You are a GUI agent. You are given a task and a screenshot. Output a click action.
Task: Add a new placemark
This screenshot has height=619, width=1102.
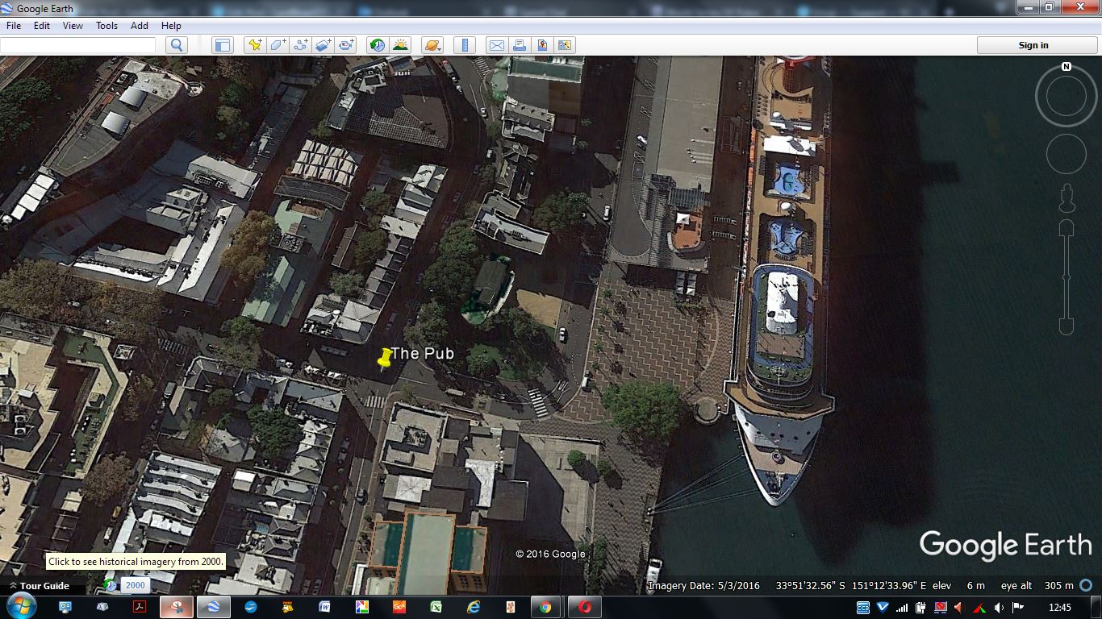tap(255, 45)
